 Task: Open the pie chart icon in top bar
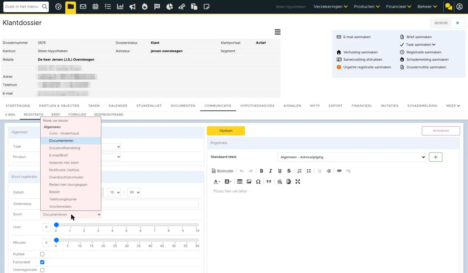pos(169,6)
